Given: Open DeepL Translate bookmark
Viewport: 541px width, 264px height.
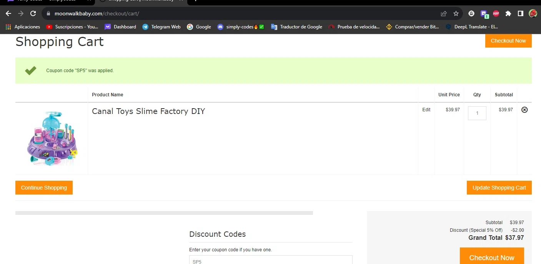Looking at the screenshot, I should point(472,27).
